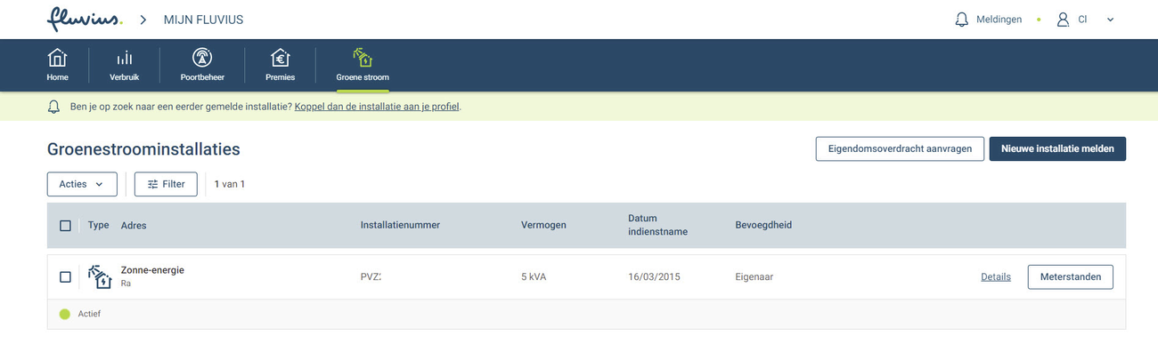This screenshot has height=360, width=1158.
Task: Open the Filter options
Action: pos(166,184)
